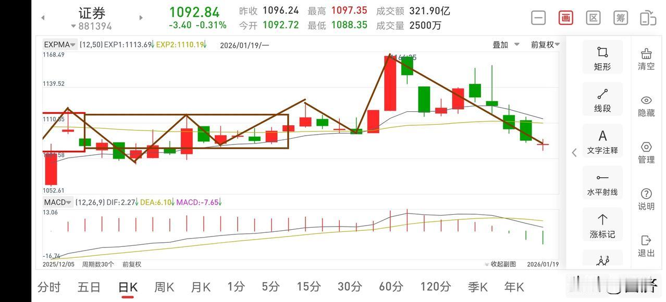Select the 1分 period tab
The height and width of the screenshot is (302, 666).
(236, 287)
